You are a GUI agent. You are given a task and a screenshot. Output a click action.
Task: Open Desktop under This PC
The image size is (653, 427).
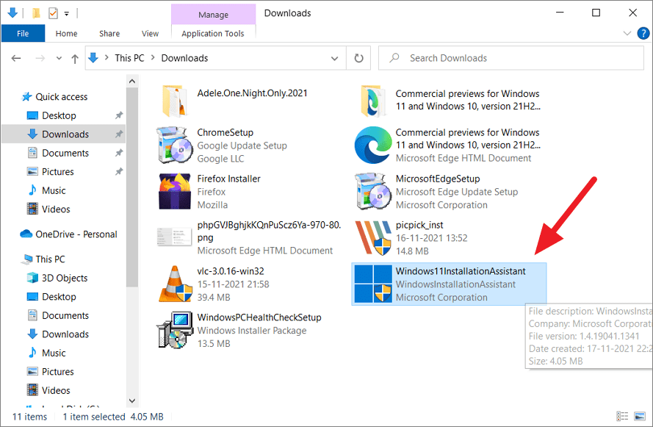tap(59, 297)
